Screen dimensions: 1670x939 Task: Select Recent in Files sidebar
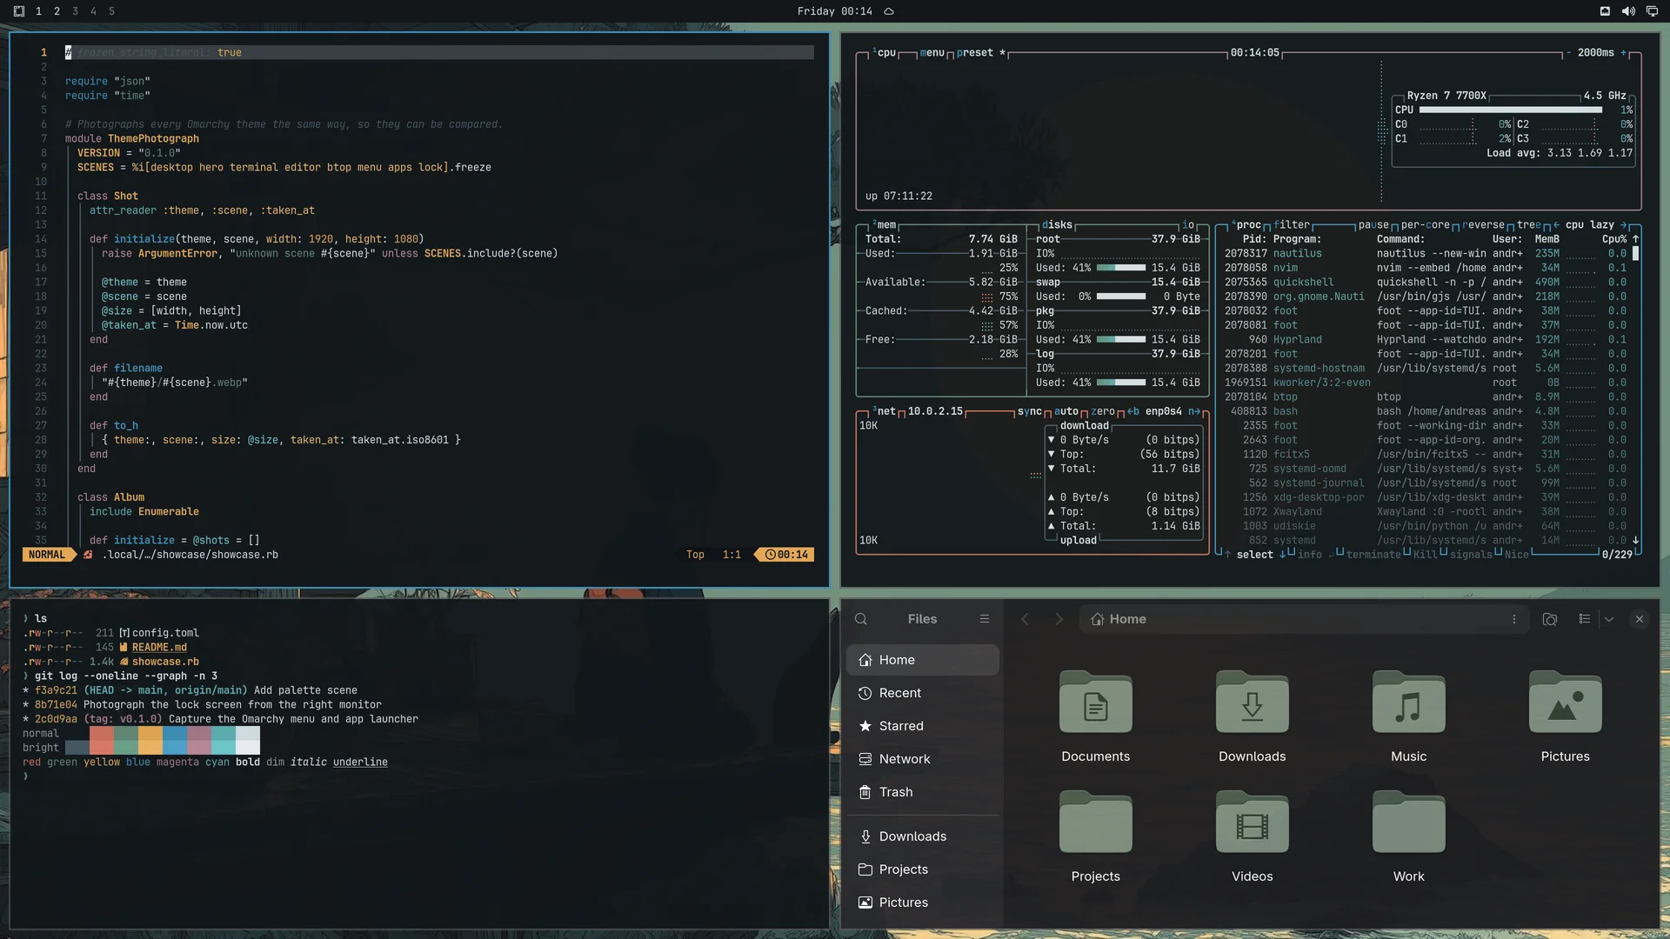(x=923, y=693)
